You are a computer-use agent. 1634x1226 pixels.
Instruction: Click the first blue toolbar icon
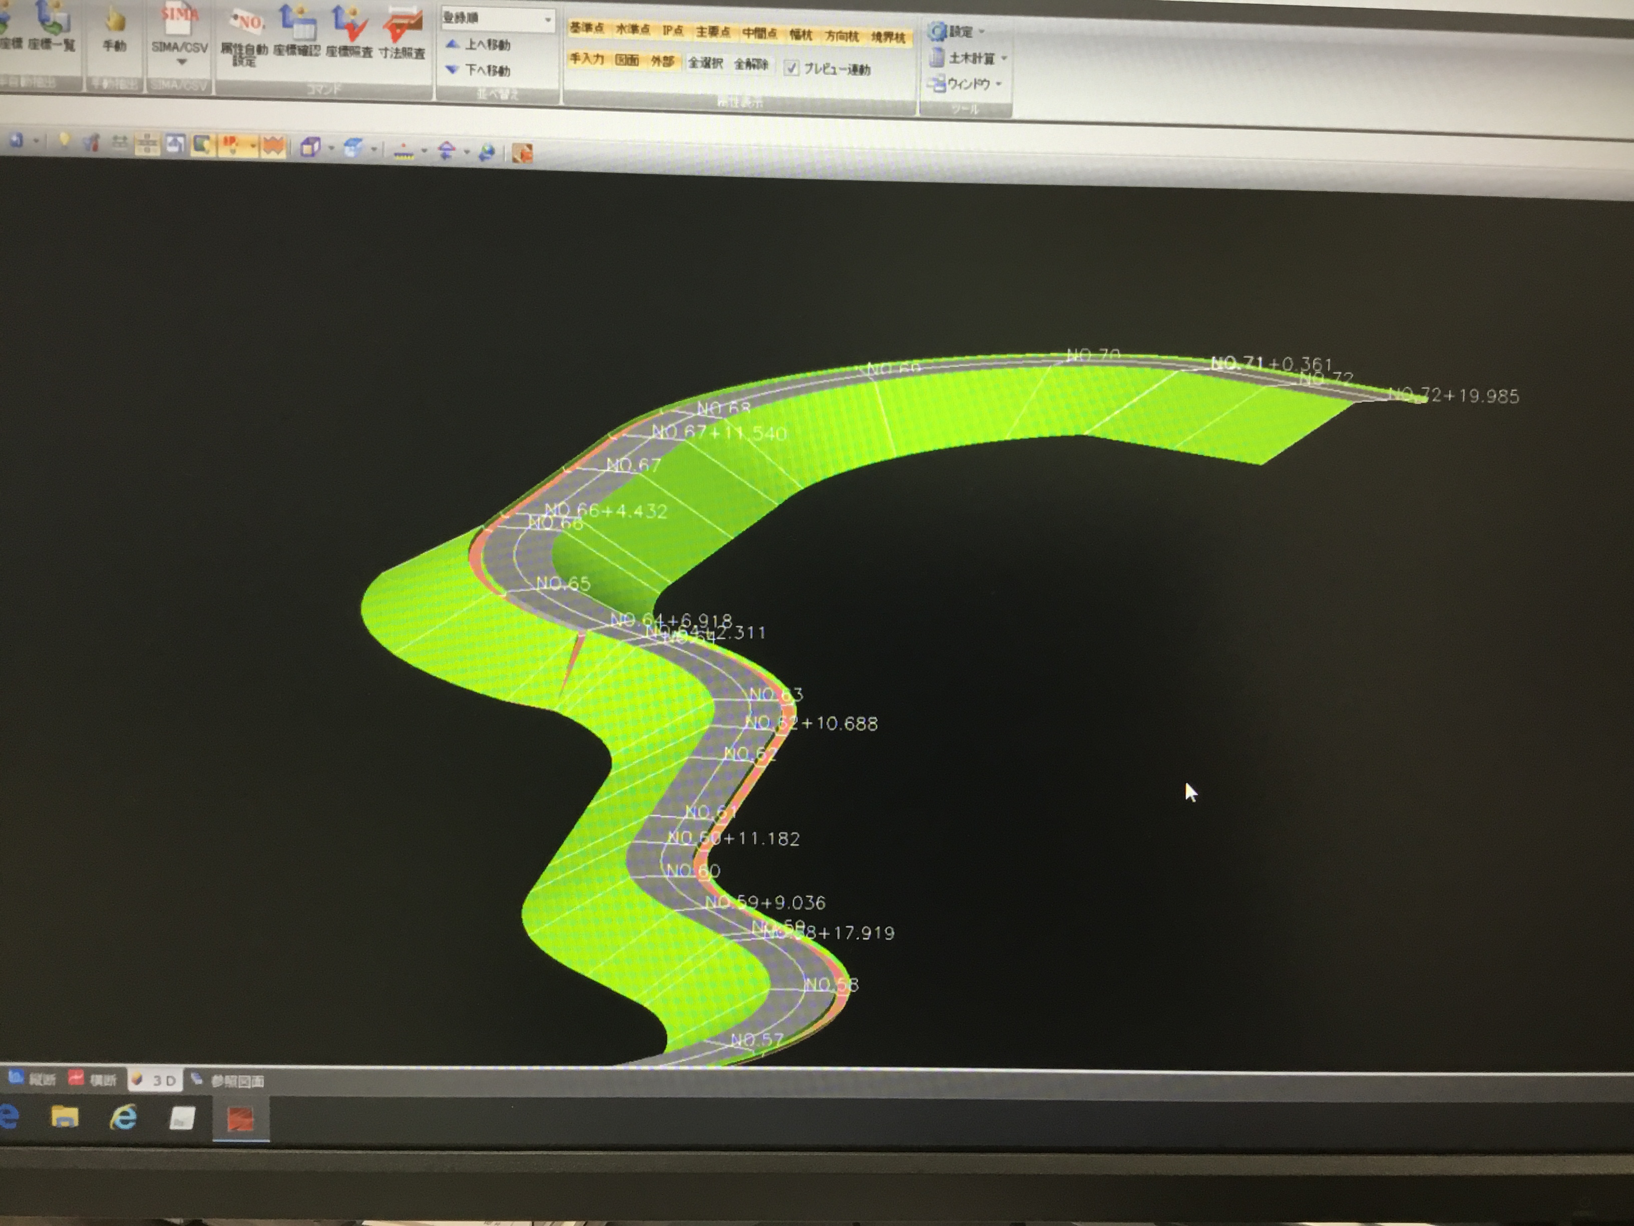tap(16, 139)
